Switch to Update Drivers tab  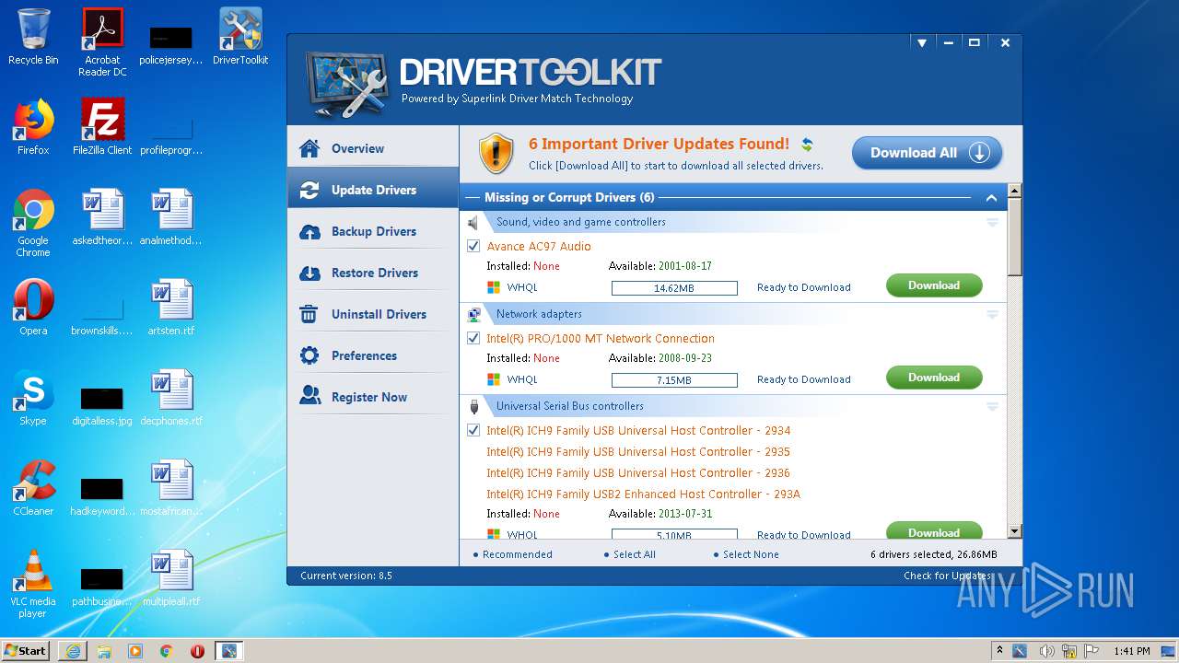click(373, 190)
